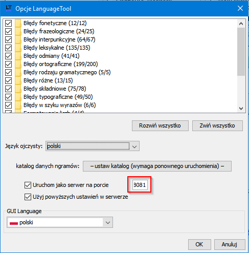
Task: Uncheck the Błędy fonetyczne checkbox
Action: pos(8,23)
